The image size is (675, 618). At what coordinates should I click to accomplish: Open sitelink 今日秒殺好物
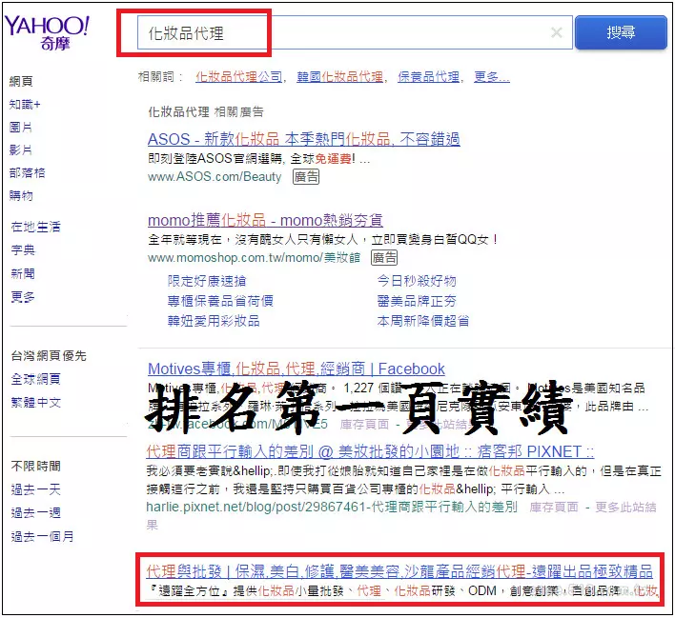417,281
